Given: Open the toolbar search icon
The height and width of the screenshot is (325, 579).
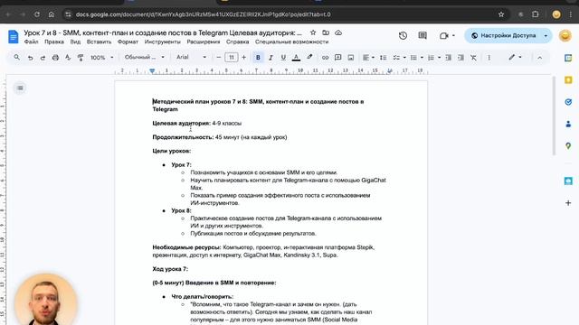Looking at the screenshot, I should coord(16,58).
